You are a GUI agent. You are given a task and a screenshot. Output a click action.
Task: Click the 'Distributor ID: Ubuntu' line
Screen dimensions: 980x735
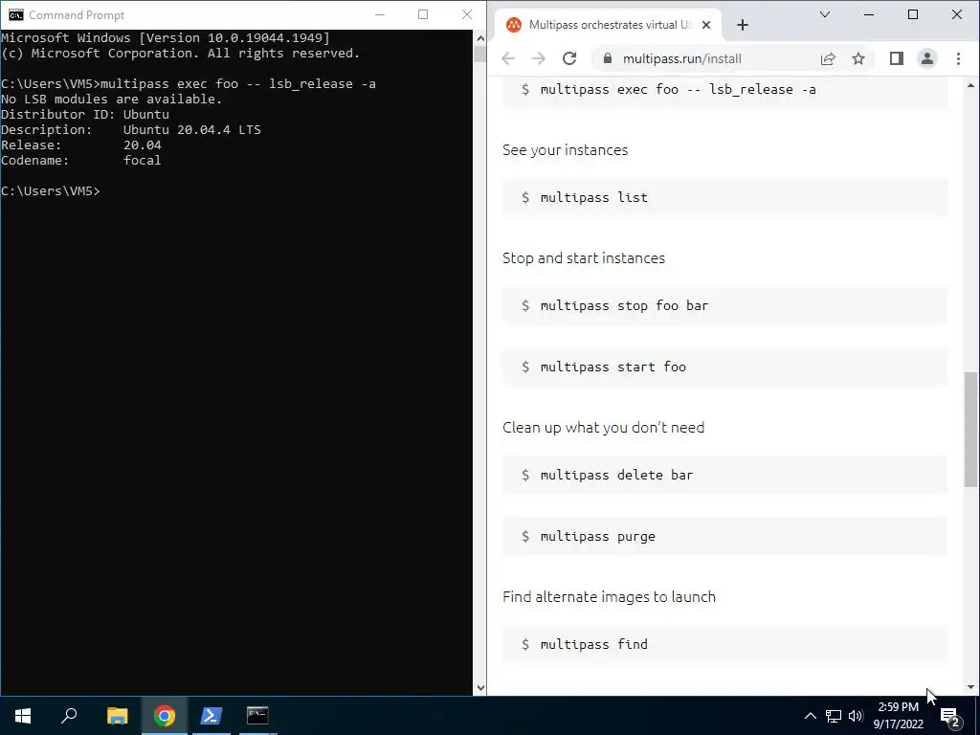[85, 115]
